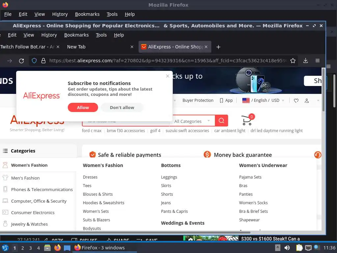Close the New Tab tab
337x253 pixels.
coord(132,47)
